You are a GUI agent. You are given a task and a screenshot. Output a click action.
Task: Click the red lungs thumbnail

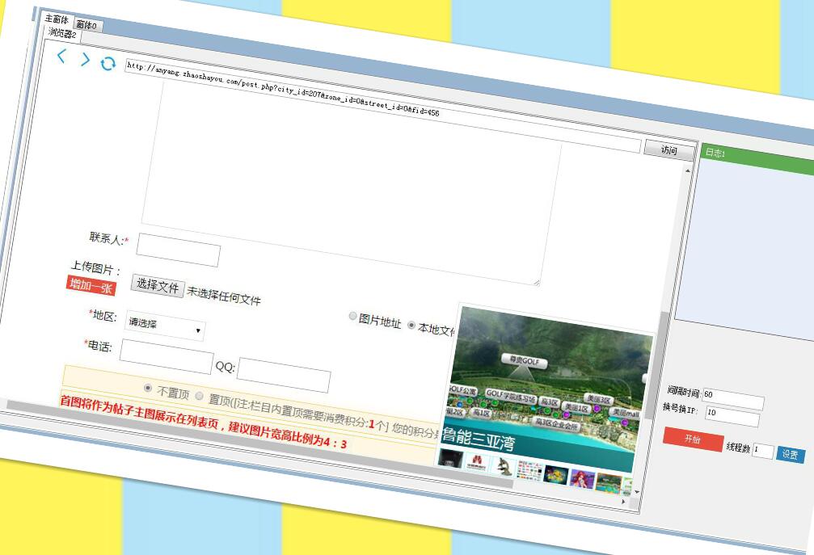tap(477, 463)
